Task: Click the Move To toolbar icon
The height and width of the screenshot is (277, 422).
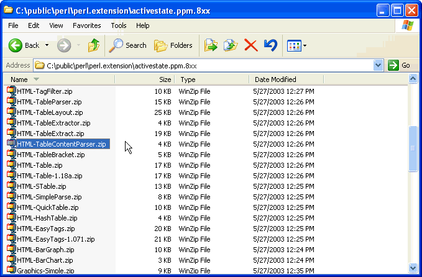Action: [x=211, y=45]
